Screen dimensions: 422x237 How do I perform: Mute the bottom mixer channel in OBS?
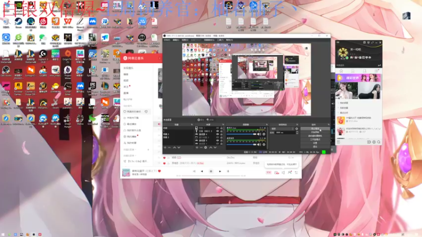tap(259, 144)
